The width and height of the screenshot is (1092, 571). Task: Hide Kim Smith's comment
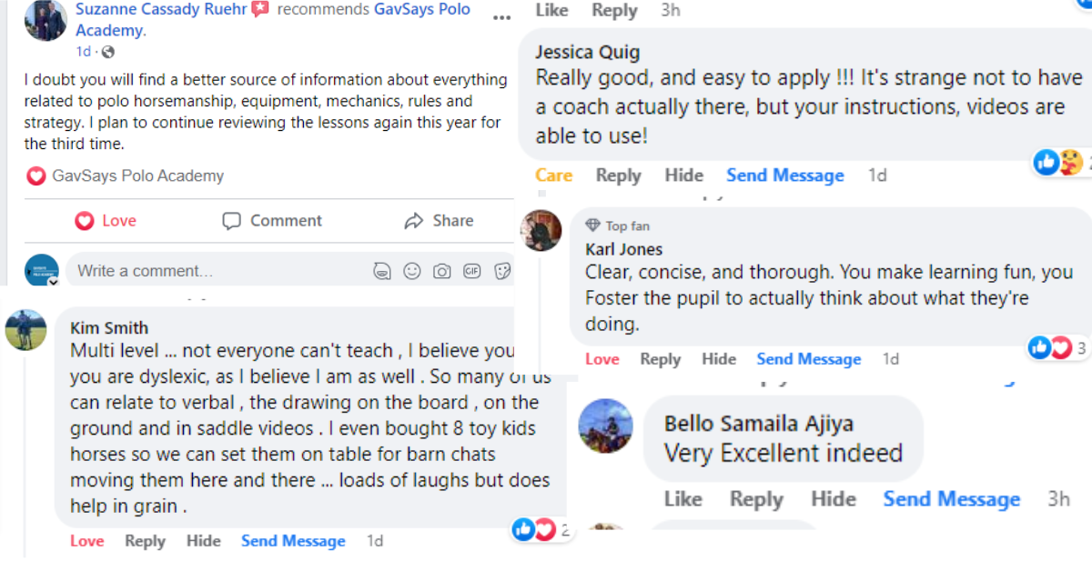tap(203, 541)
